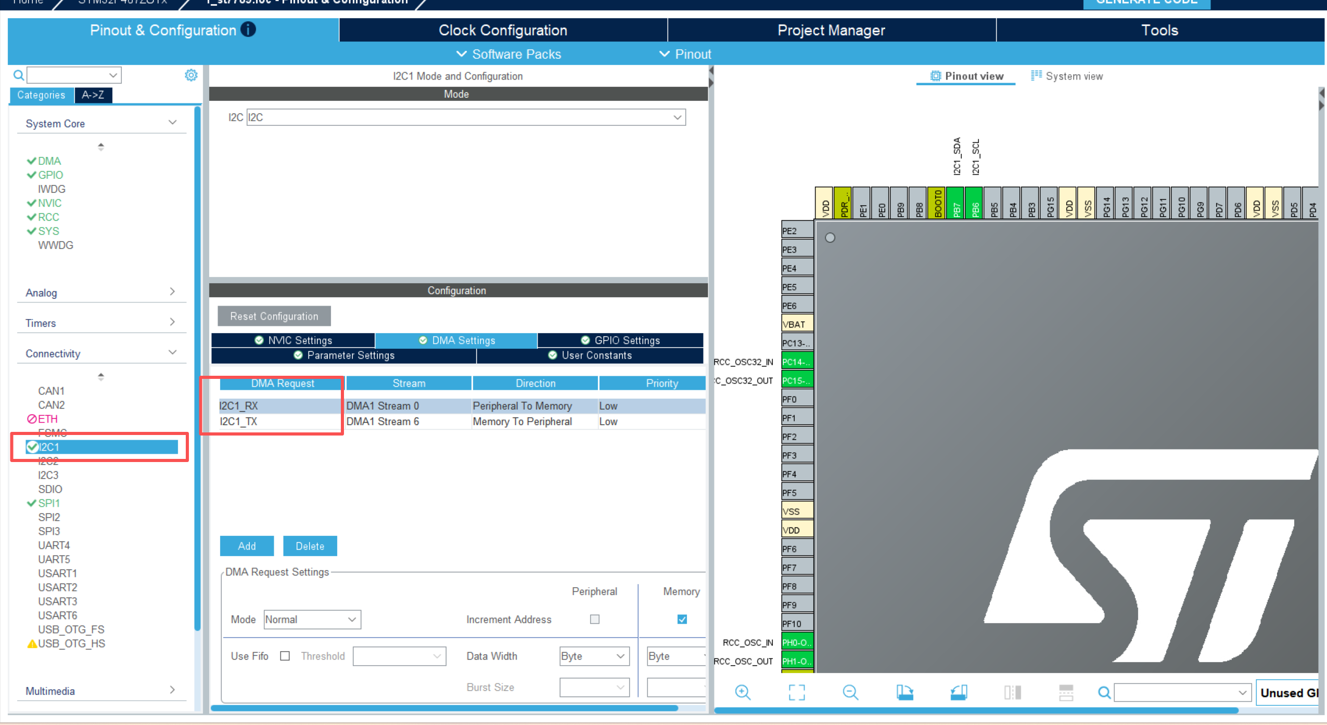Click the pinout view horizontal scrollbar

click(x=976, y=709)
